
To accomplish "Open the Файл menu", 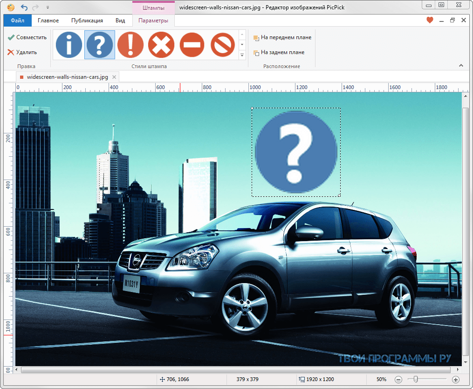I will 18,21.
